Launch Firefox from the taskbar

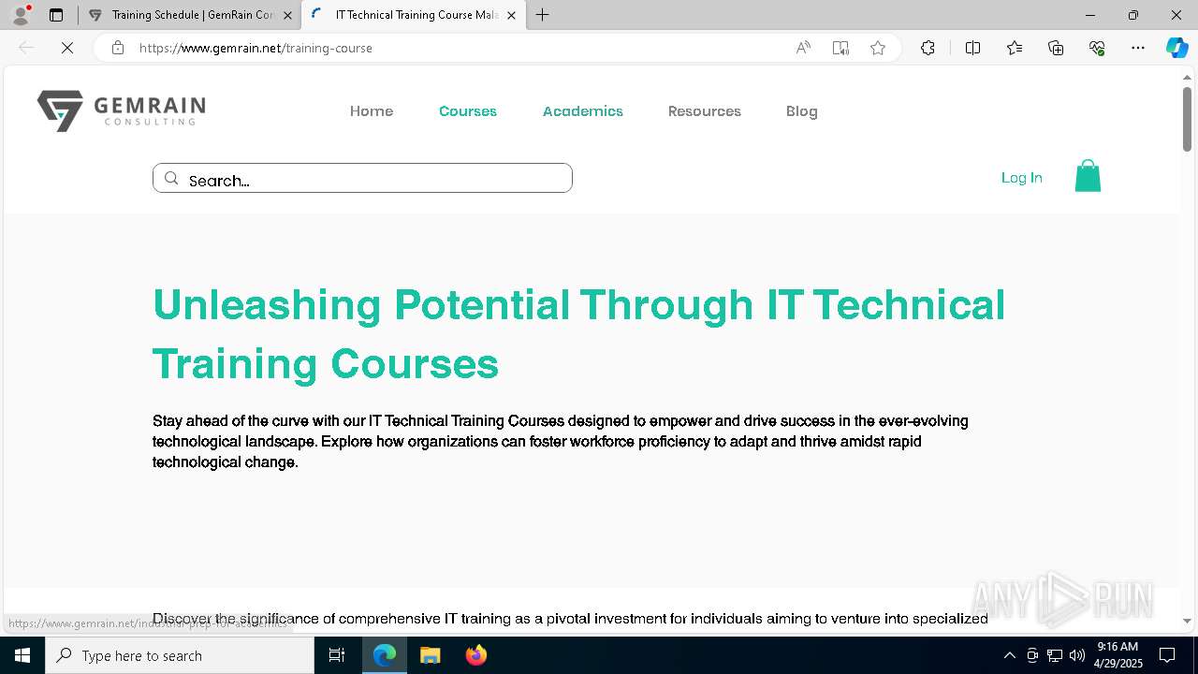[476, 655]
